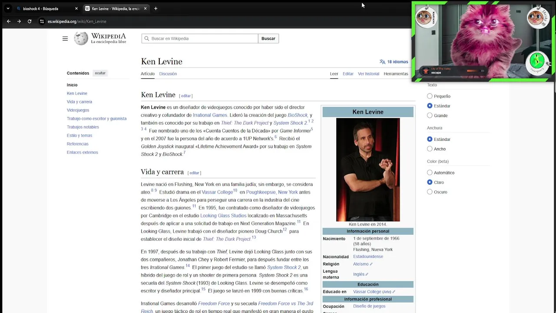Screen dimensions: 556x313
Task: Jump to Vida y carrera in Contenidos
Action: point(79,102)
